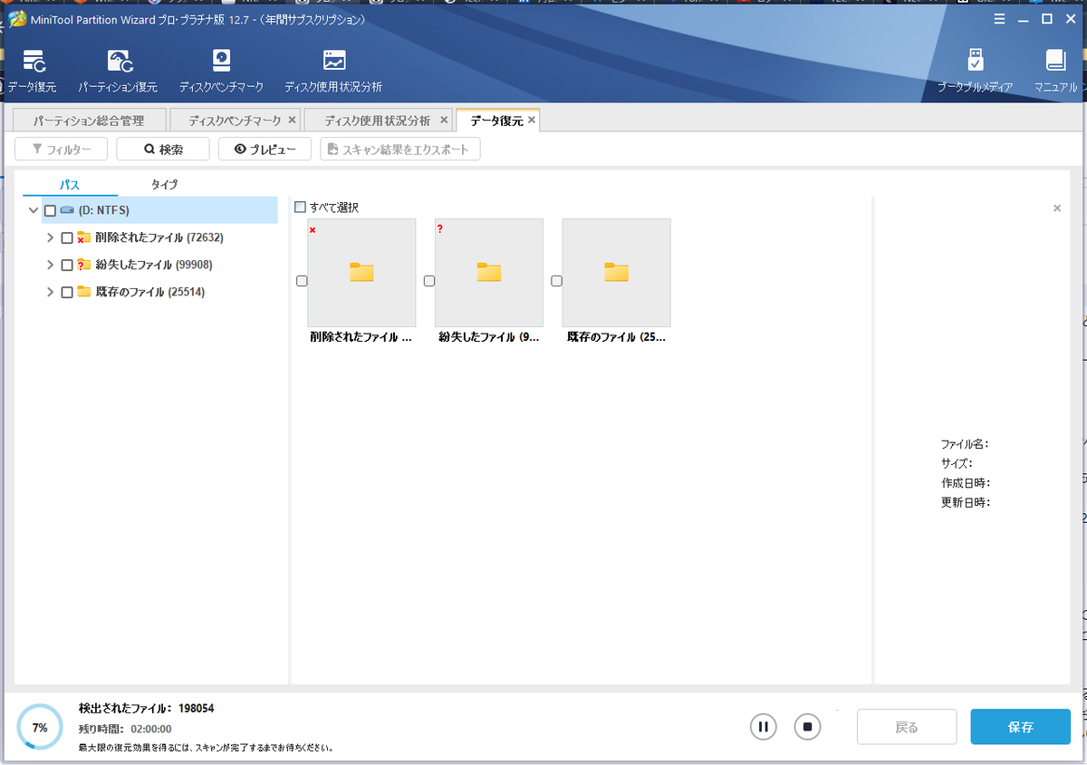Viewport: 1087px width, 765px height.
Task: Stop the running scan
Action: click(808, 726)
